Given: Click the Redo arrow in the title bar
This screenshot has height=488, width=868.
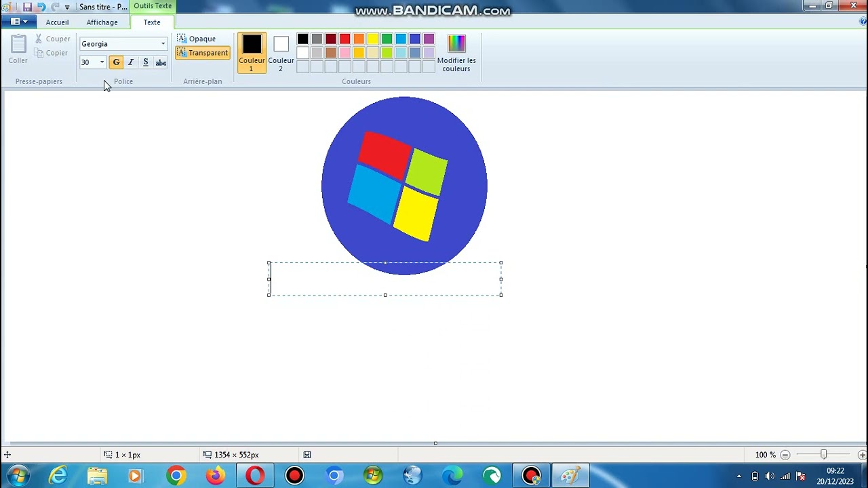Looking at the screenshot, I should 55,7.
